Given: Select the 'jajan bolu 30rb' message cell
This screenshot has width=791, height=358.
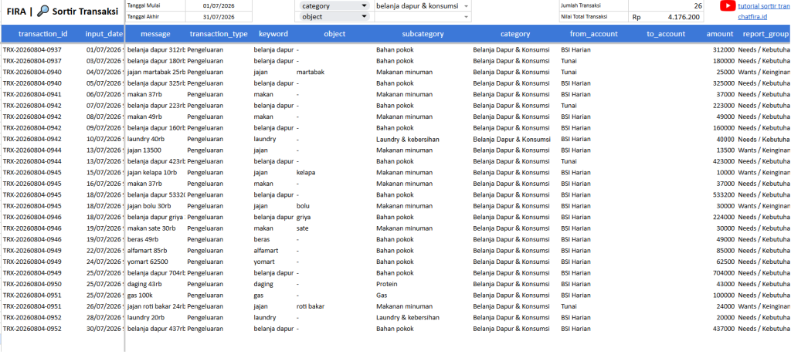Looking at the screenshot, I should point(156,206).
